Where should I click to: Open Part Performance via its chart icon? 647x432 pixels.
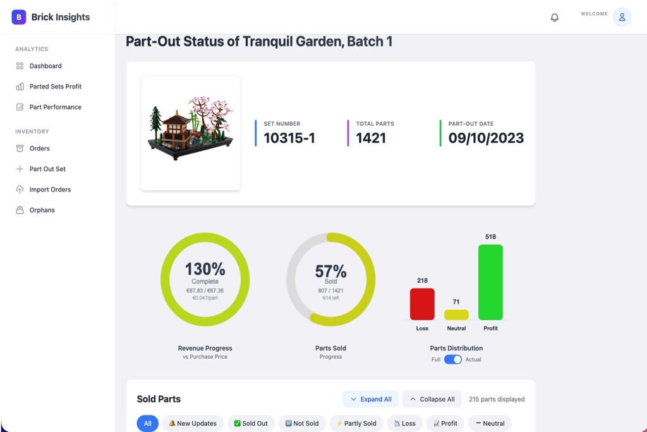click(20, 107)
